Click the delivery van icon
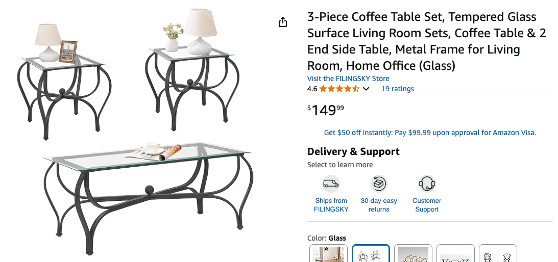The image size is (558, 262). [x=331, y=184]
